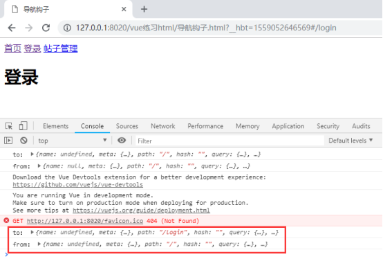This screenshot has width=383, height=259.
Task: Switch to the Console tab
Action: pos(92,126)
